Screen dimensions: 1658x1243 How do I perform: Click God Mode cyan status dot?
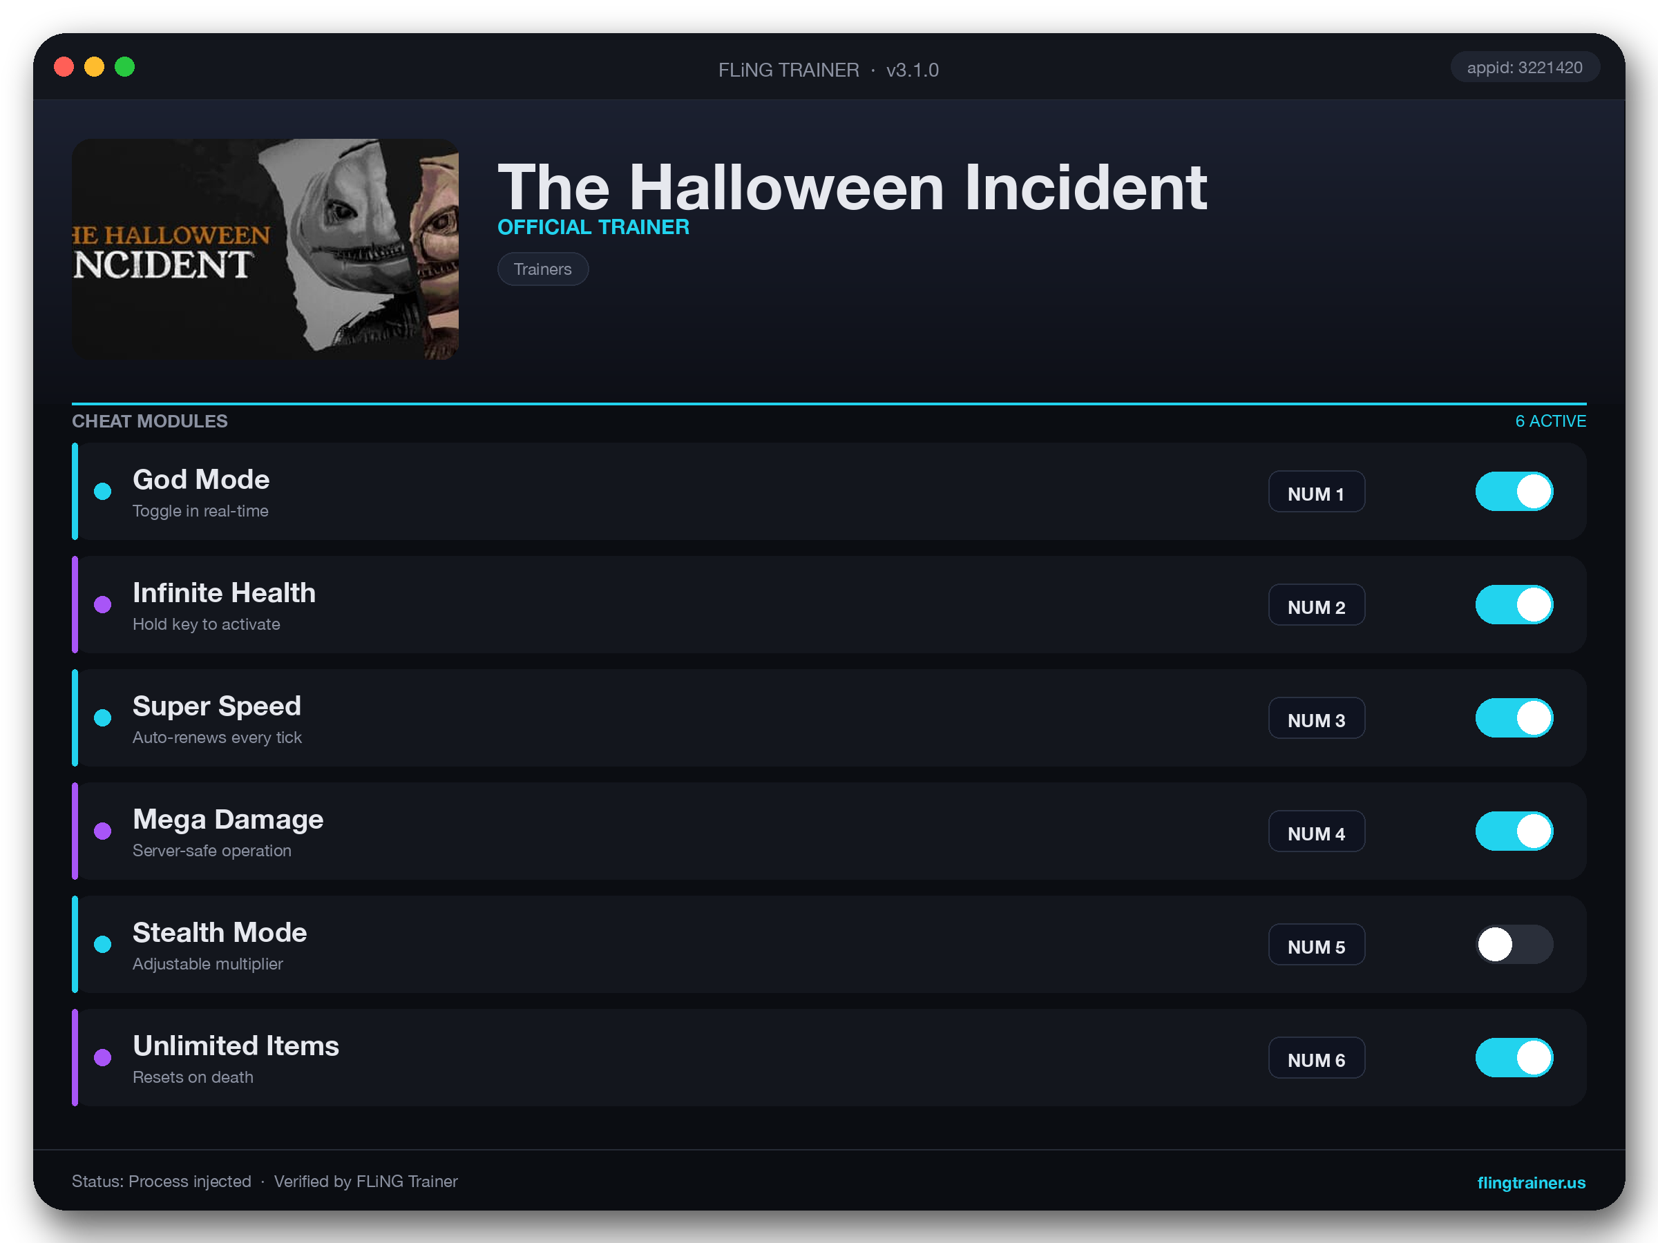[x=103, y=492]
